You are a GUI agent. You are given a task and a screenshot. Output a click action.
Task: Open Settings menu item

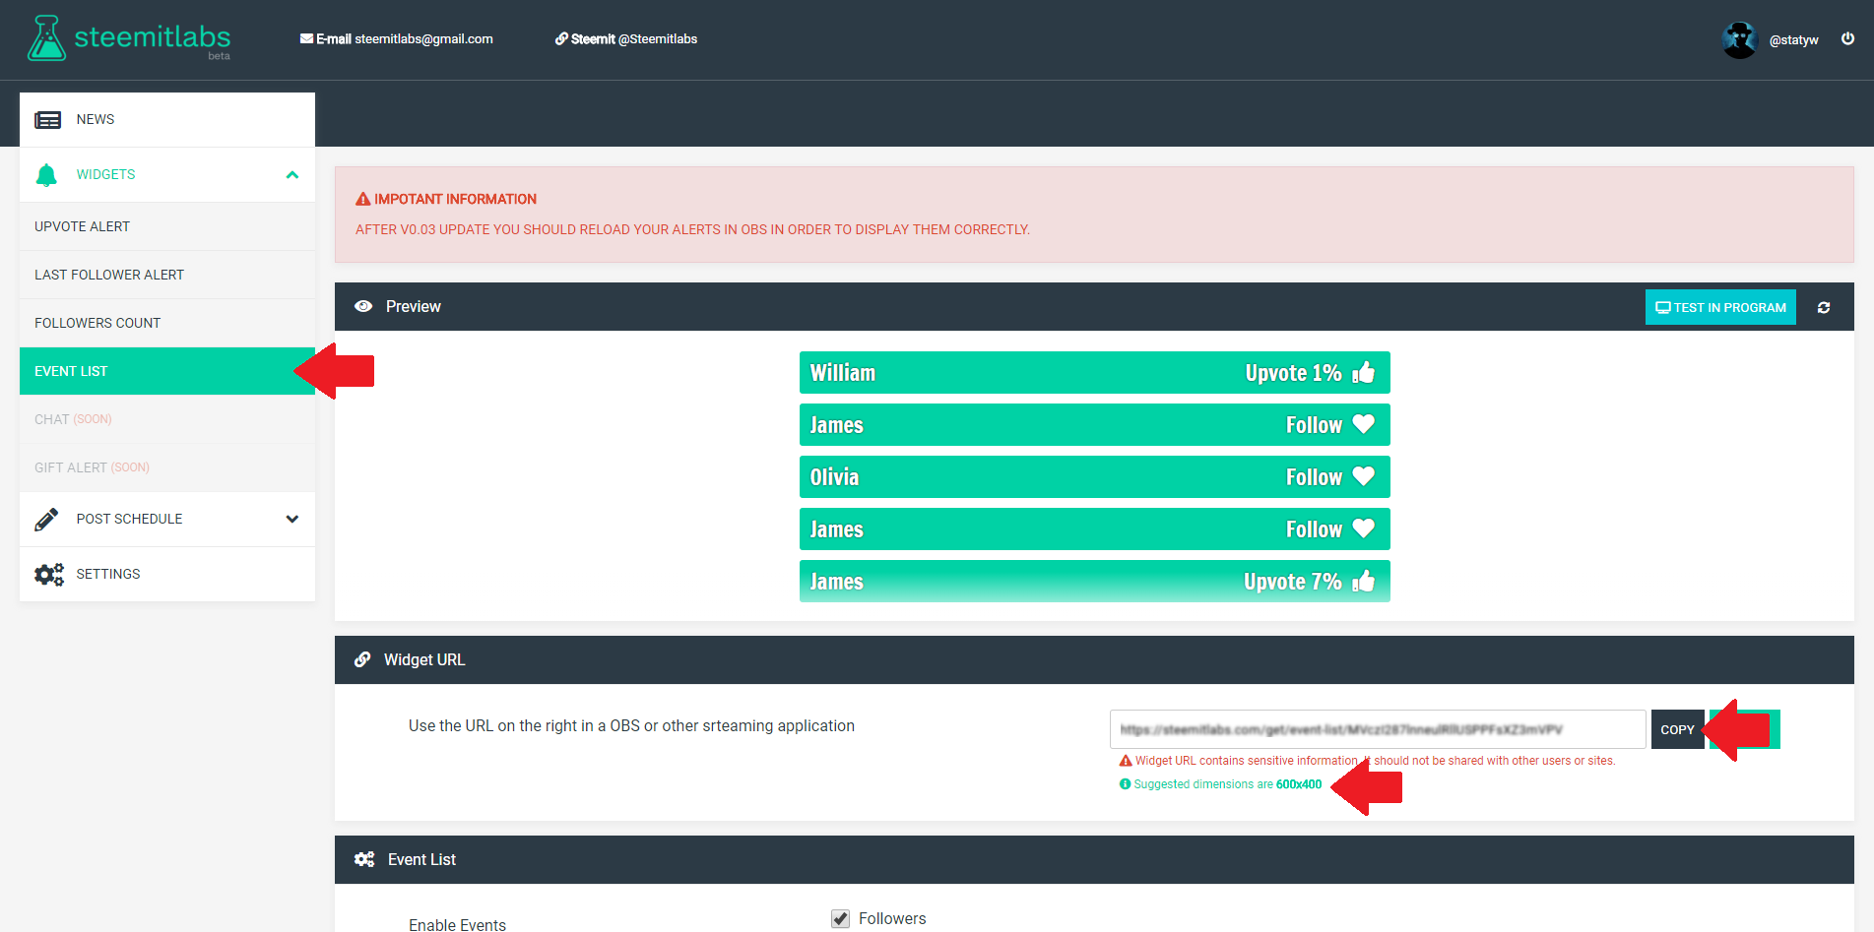pos(167,575)
